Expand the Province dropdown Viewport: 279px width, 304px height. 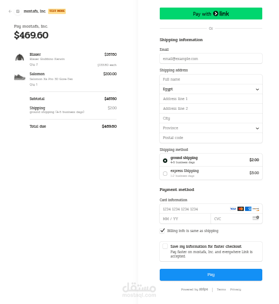coord(211,128)
